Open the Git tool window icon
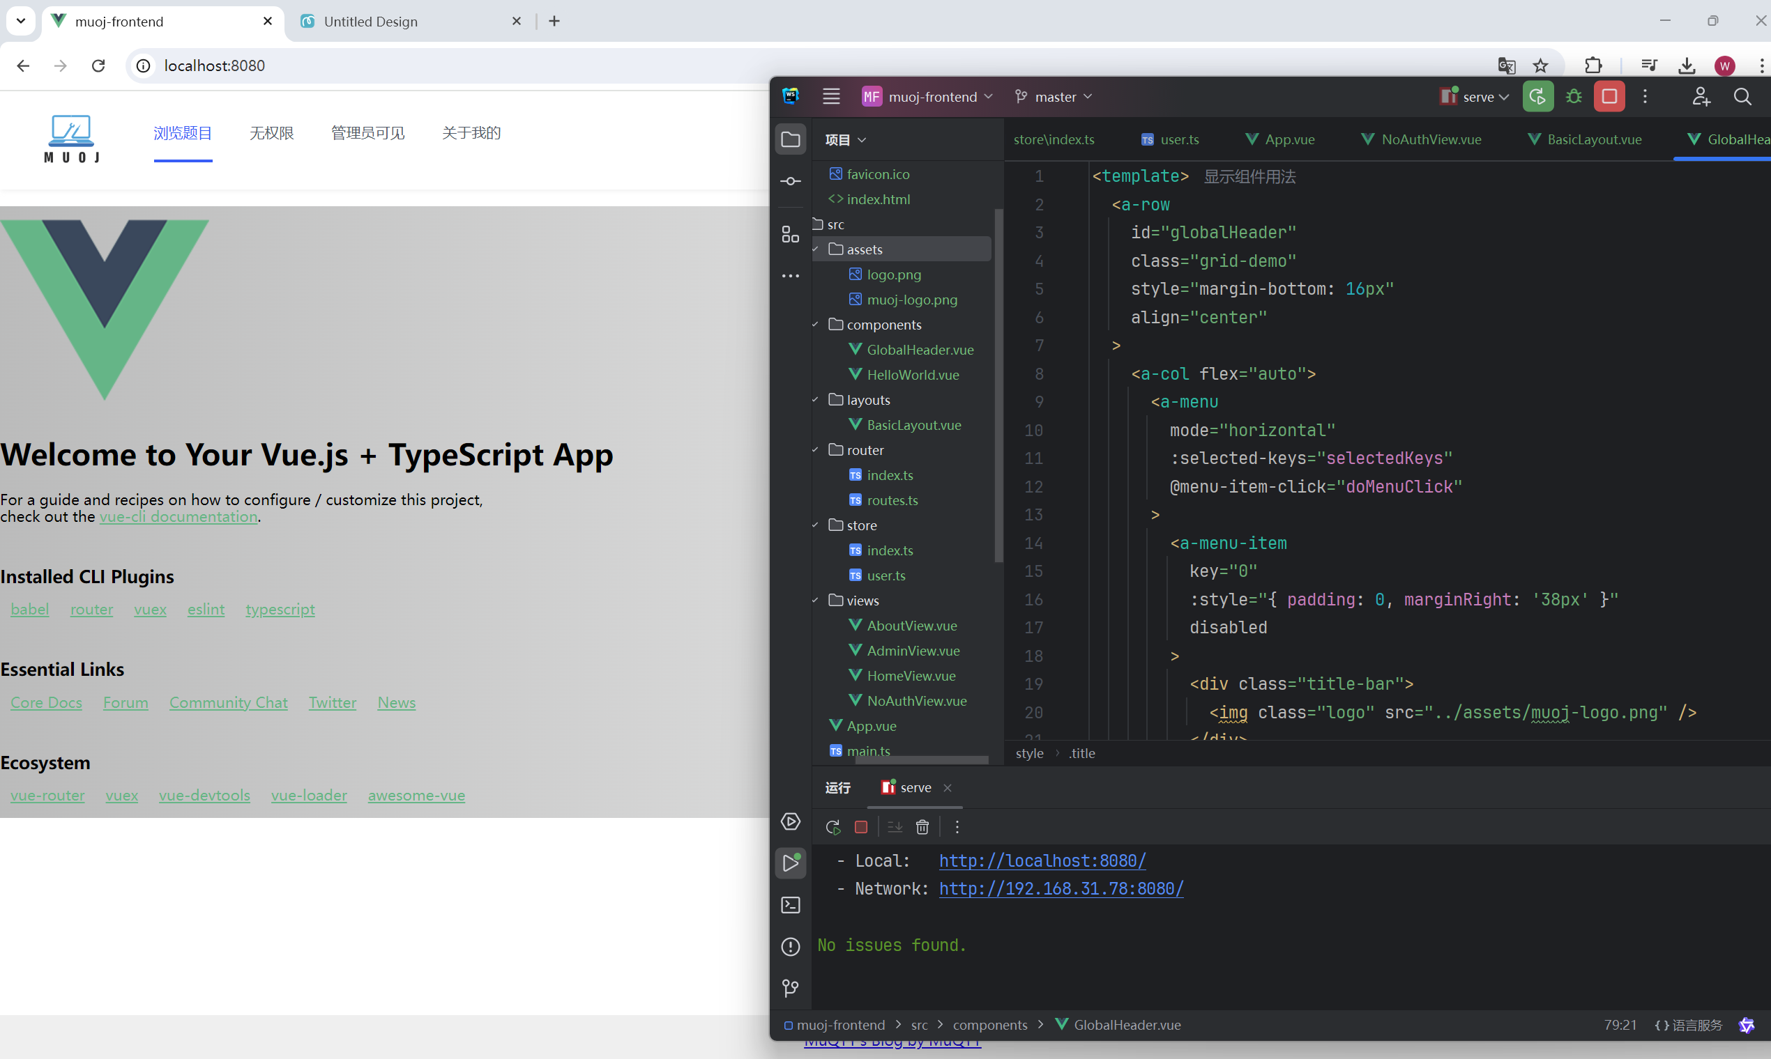Screen dimensions: 1771x1059 point(791,988)
